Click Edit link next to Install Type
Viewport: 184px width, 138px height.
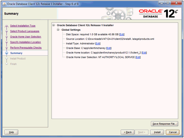[98, 44]
